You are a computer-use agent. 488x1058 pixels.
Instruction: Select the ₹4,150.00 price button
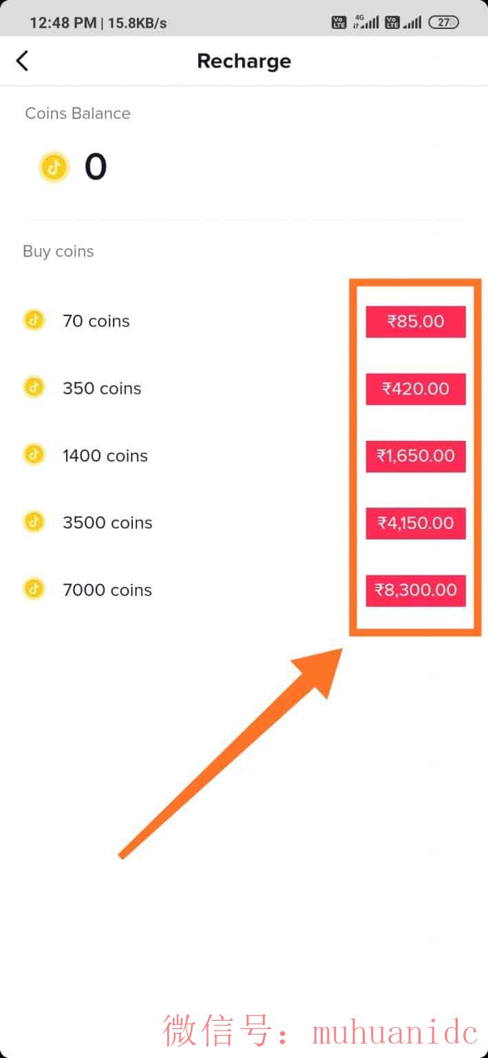click(416, 523)
